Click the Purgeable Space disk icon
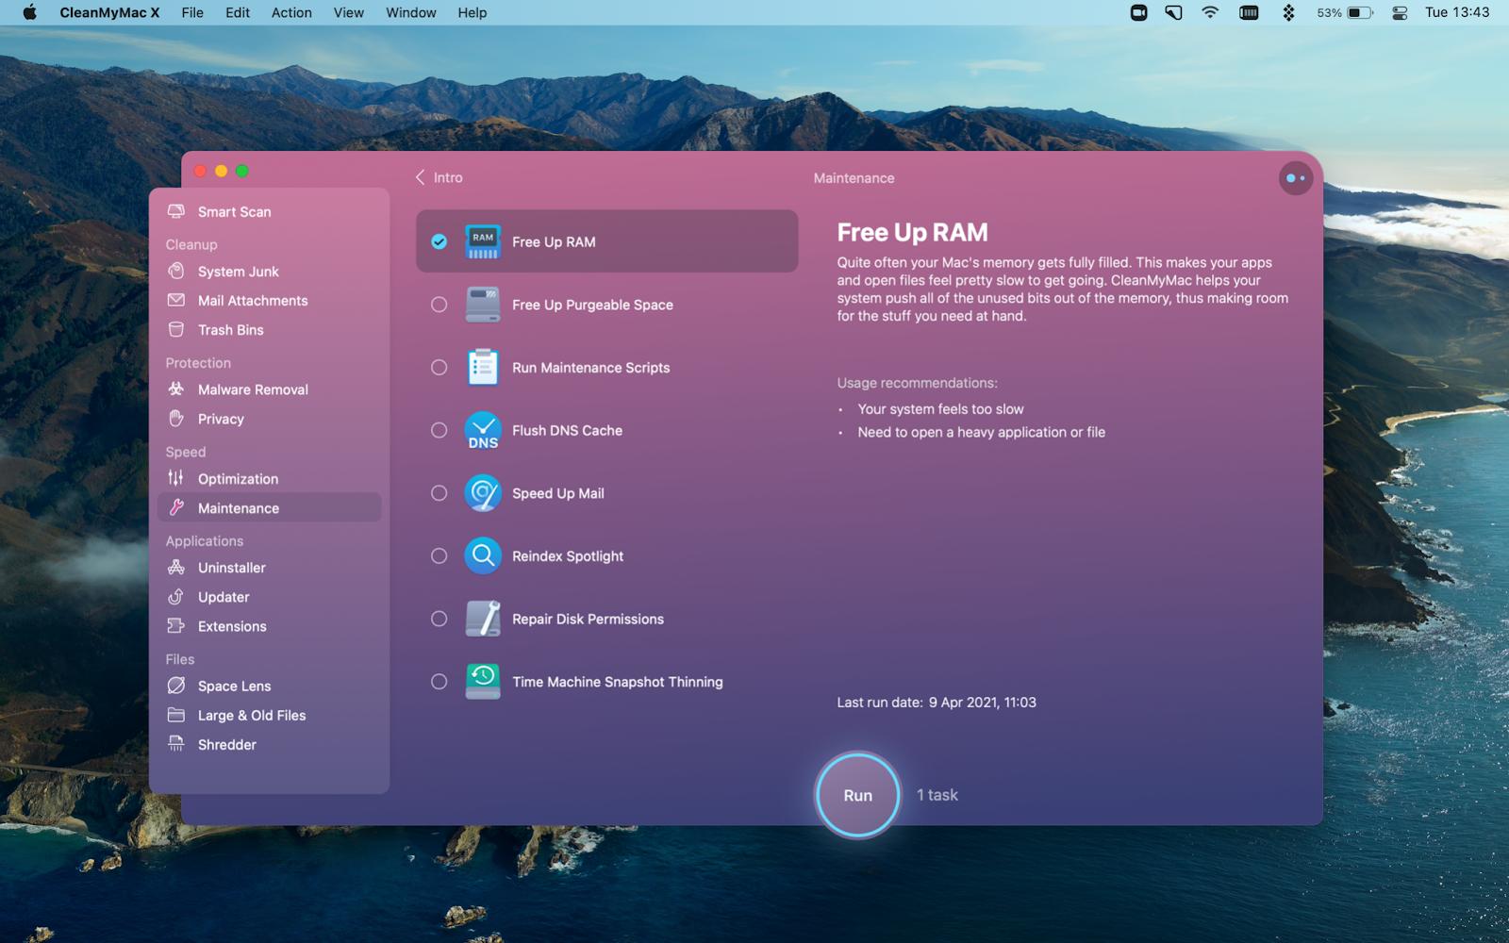The image size is (1509, 943). pos(483,305)
